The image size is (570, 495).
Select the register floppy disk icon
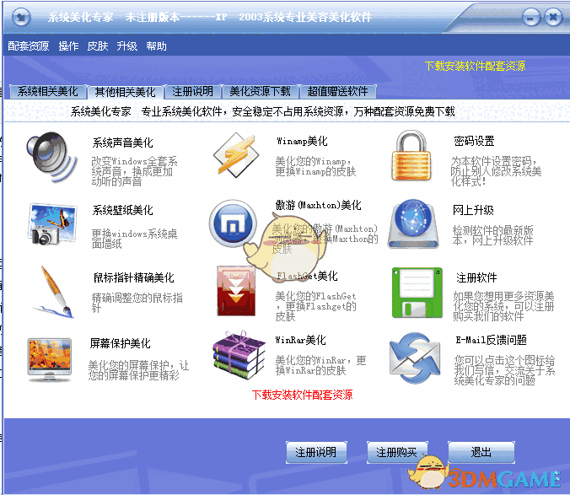point(417,293)
